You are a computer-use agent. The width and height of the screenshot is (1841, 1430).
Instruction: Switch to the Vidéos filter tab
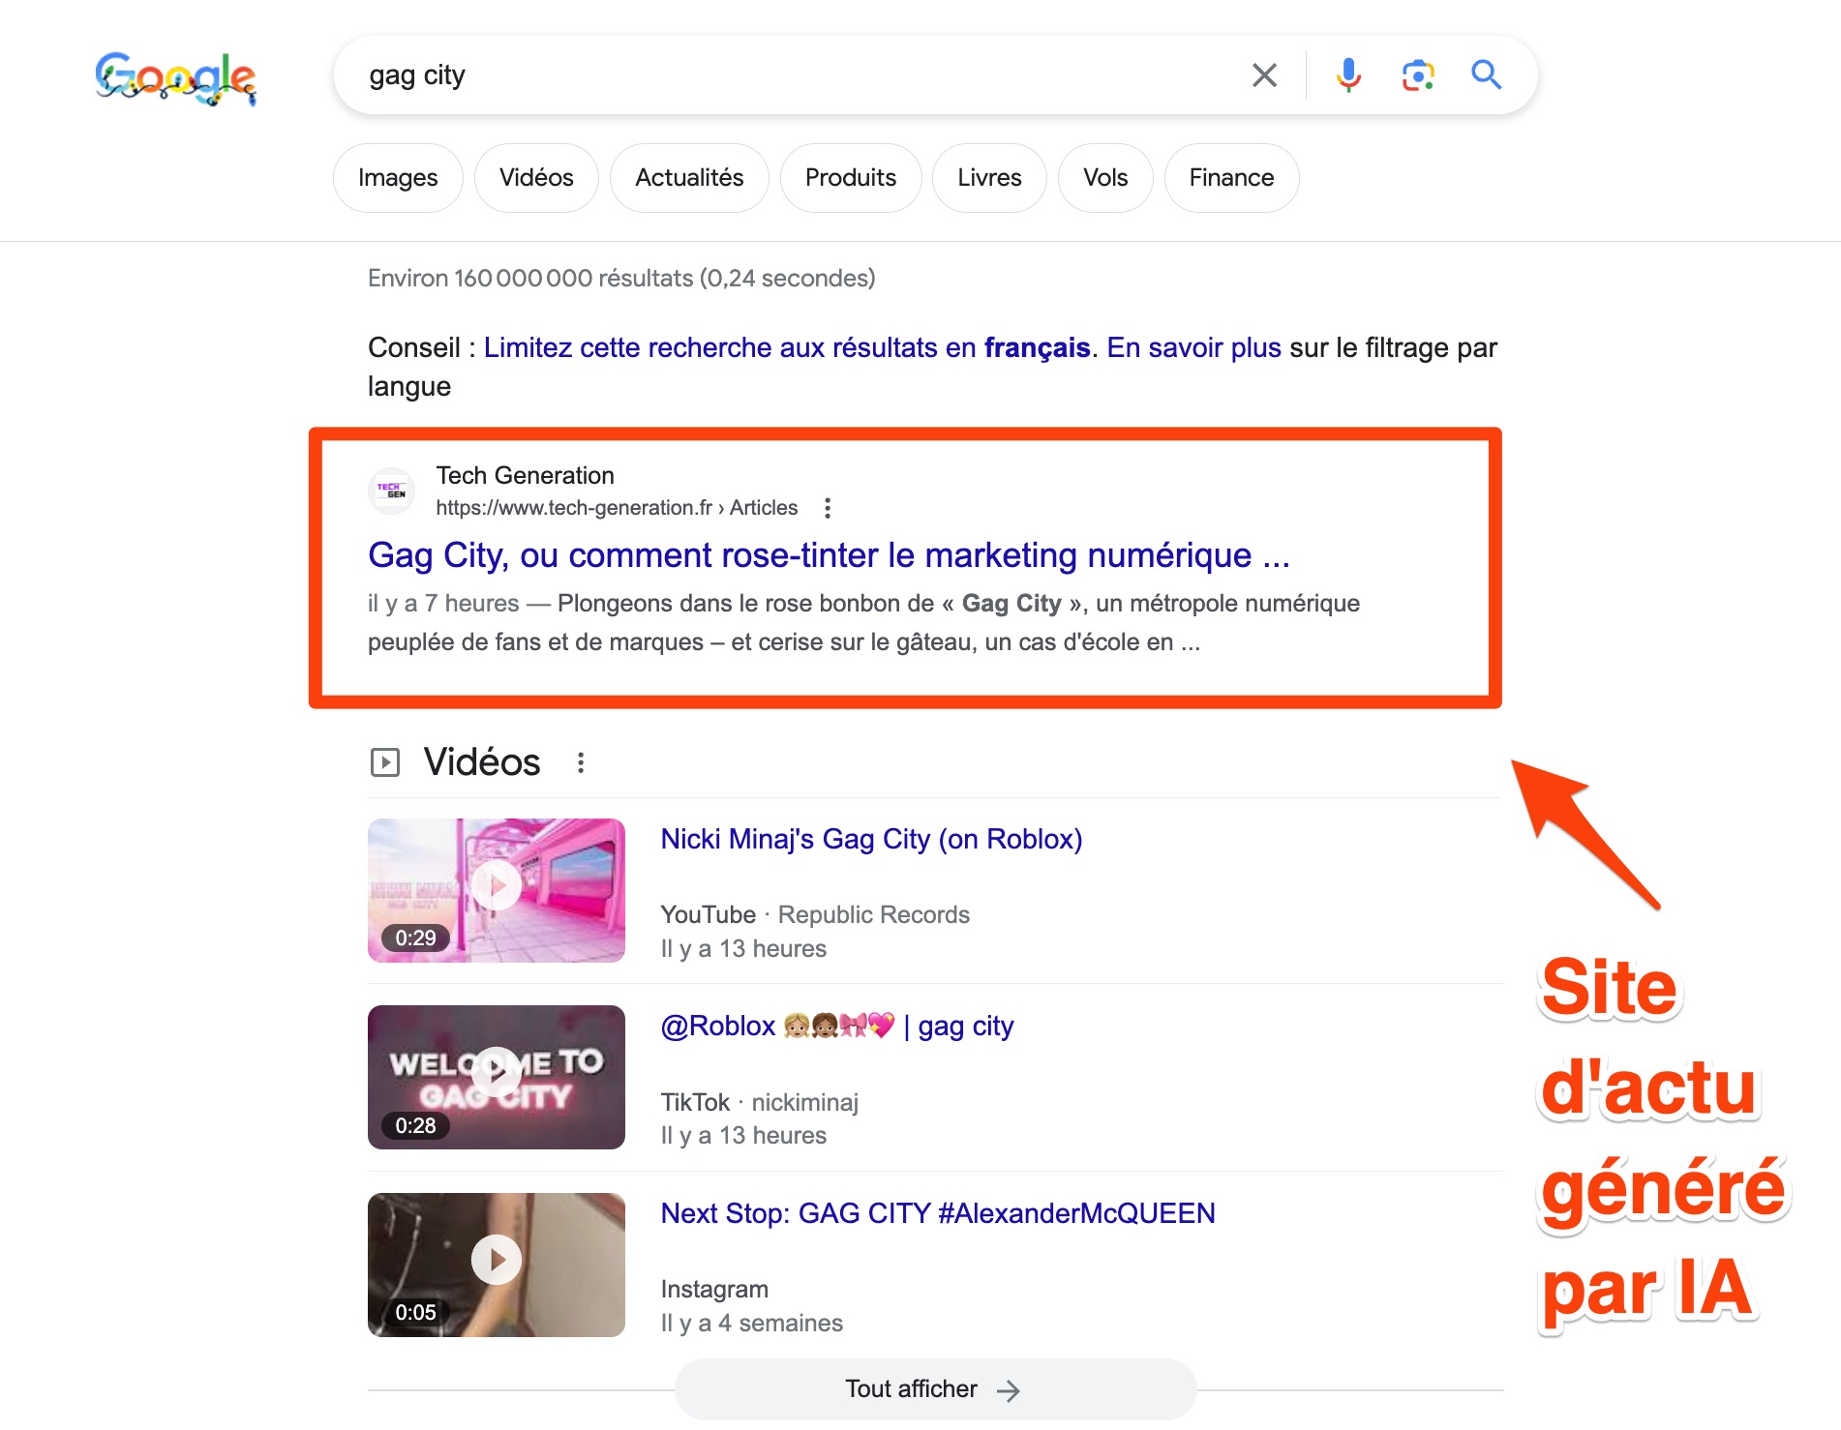click(x=536, y=178)
